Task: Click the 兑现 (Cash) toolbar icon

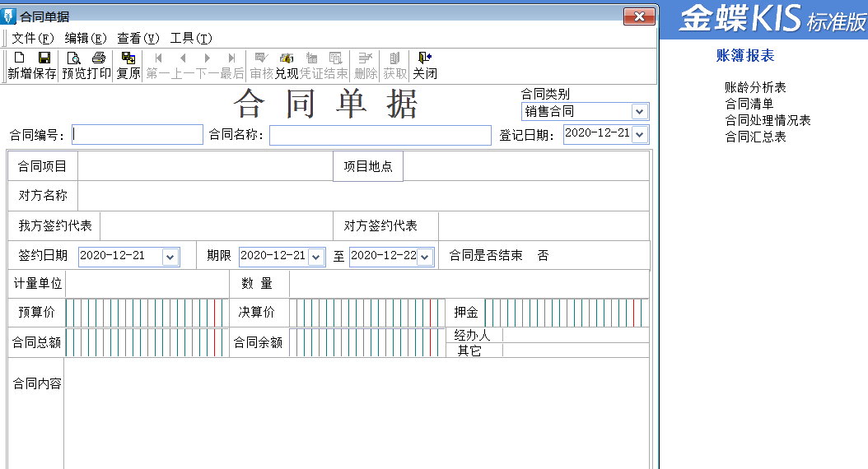Action: [286, 65]
